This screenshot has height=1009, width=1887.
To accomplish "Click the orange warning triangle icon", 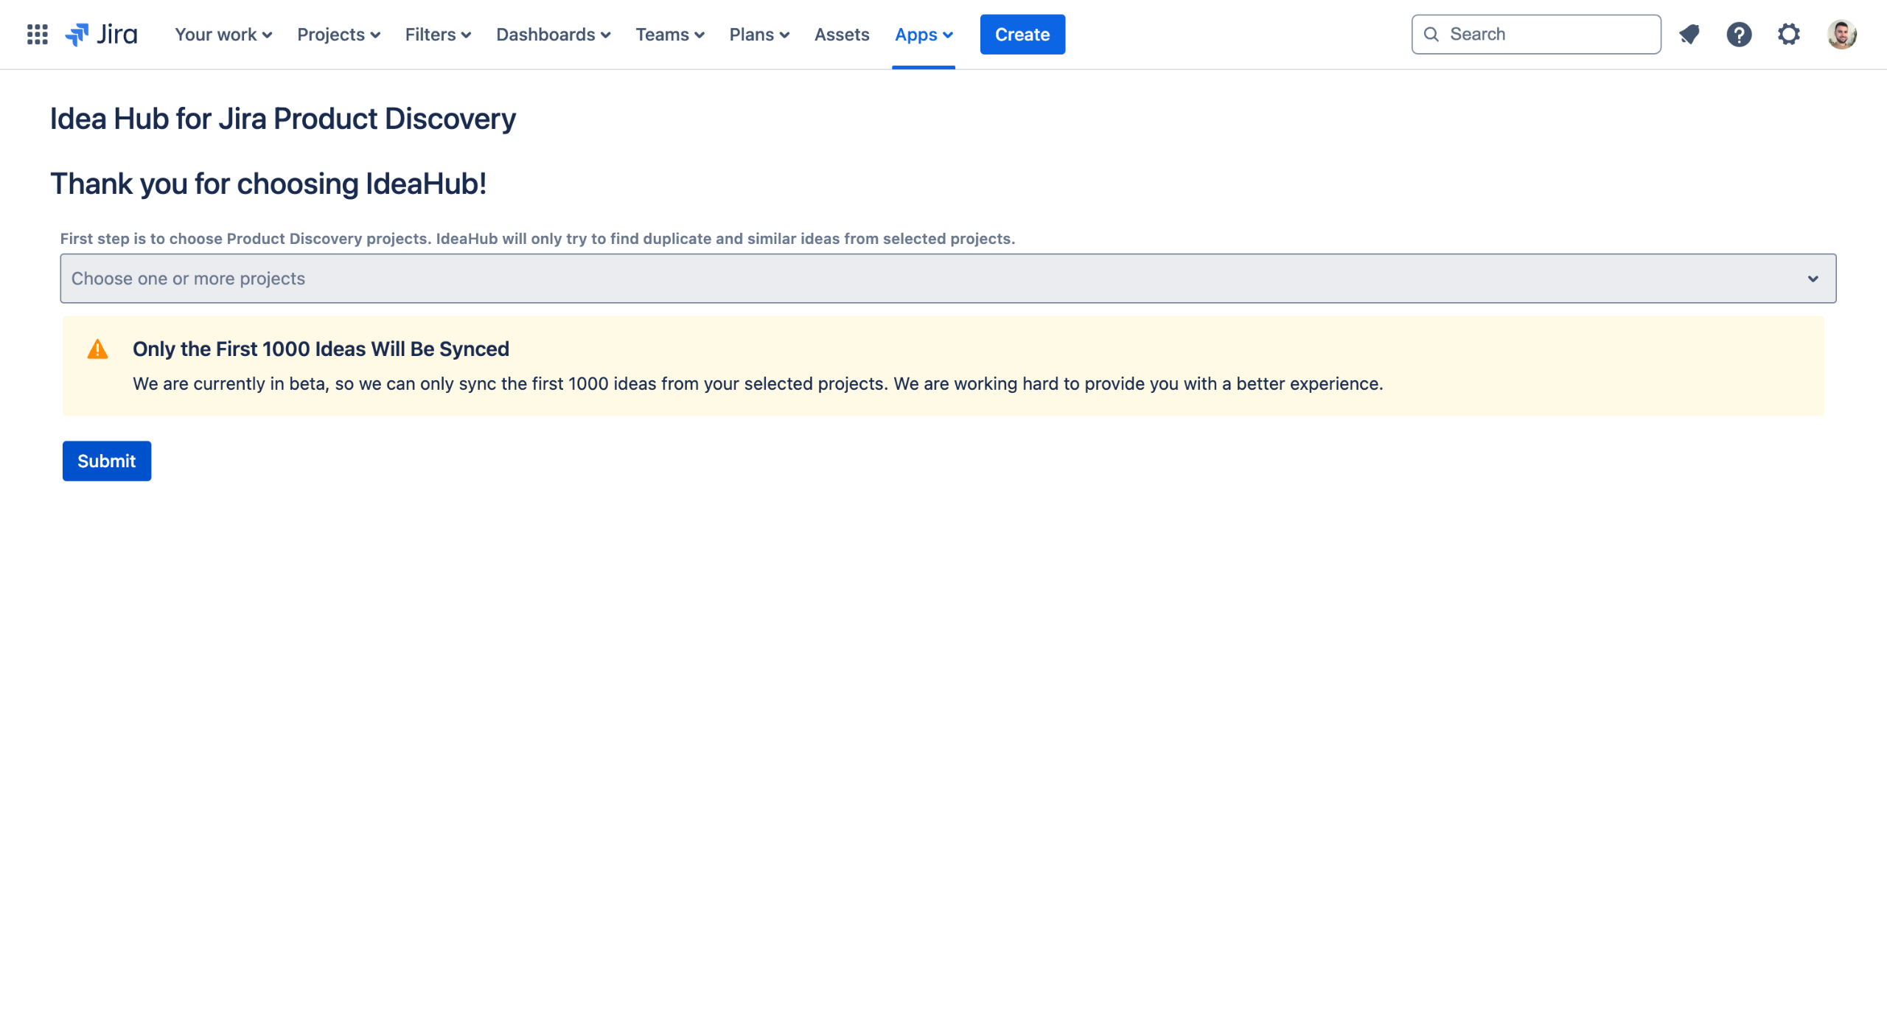I will click(x=97, y=349).
